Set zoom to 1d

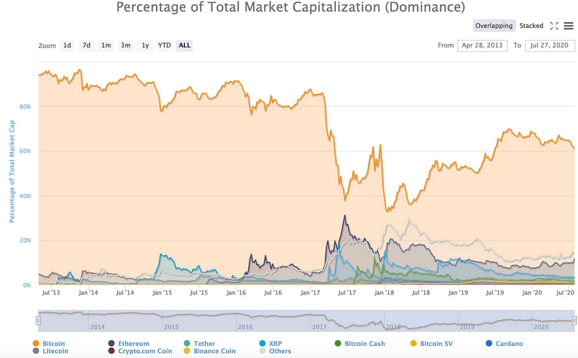point(67,45)
